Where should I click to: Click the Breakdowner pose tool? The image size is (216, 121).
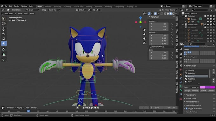[4, 60]
